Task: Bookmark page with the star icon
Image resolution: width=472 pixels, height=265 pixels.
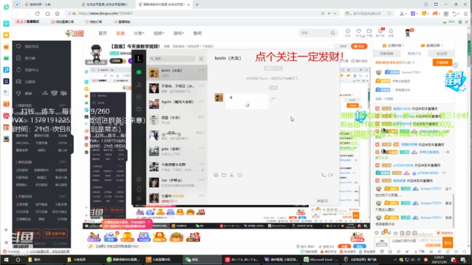Action: (x=58, y=14)
